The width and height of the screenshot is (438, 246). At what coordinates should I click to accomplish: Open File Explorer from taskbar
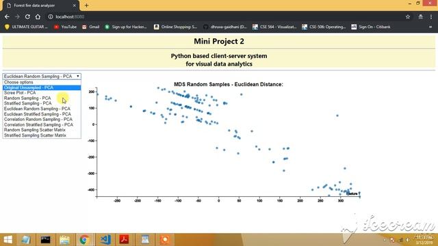click(64, 240)
